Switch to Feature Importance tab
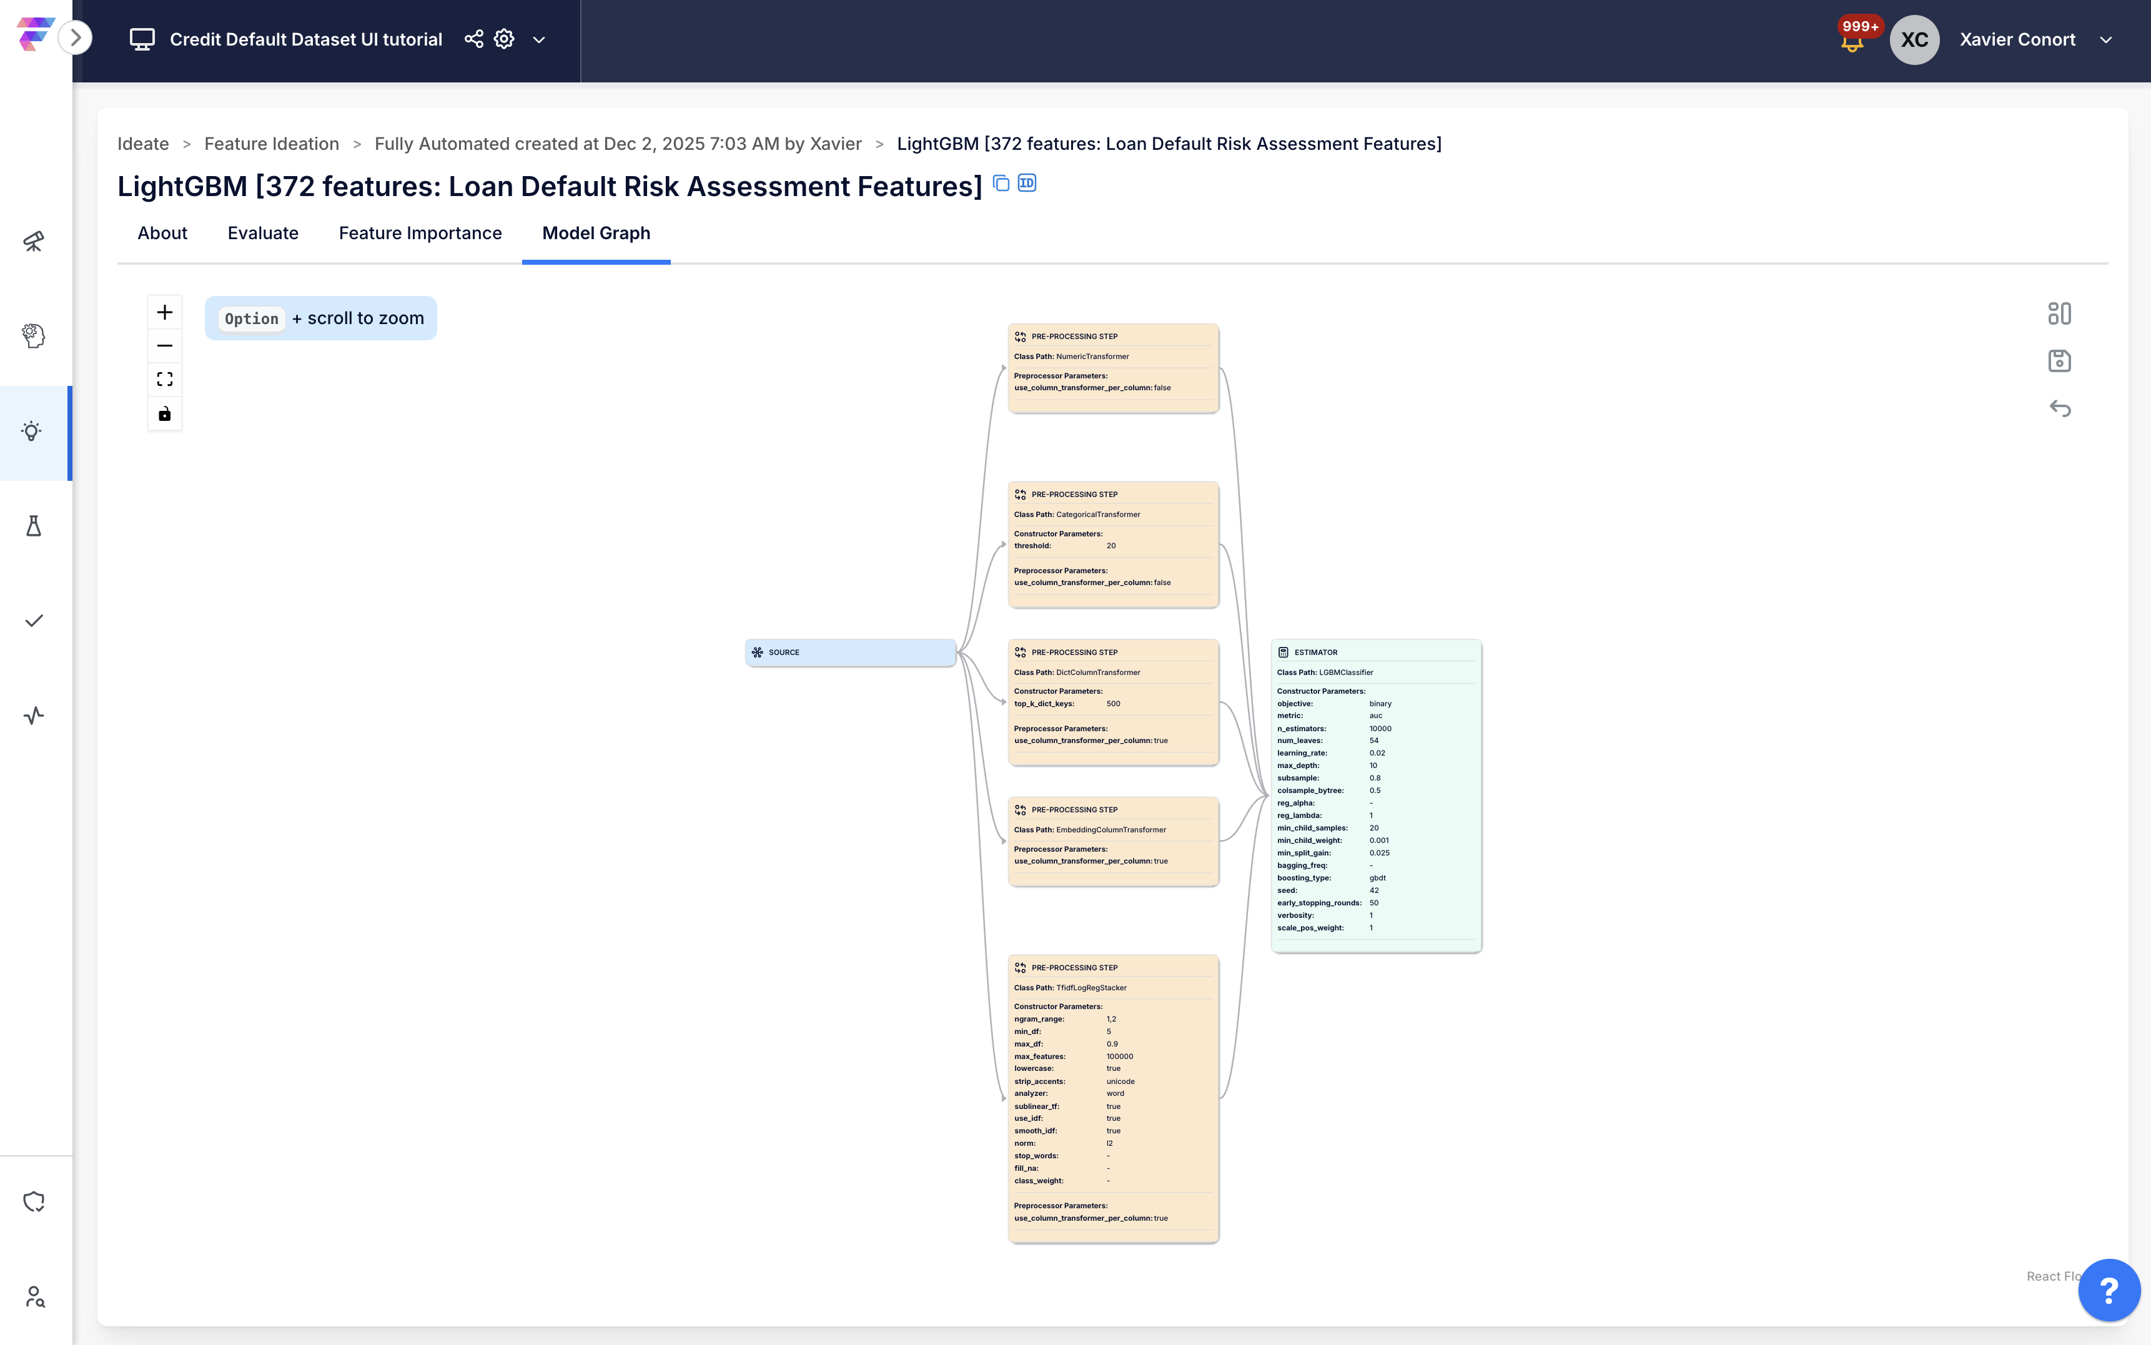 420,233
